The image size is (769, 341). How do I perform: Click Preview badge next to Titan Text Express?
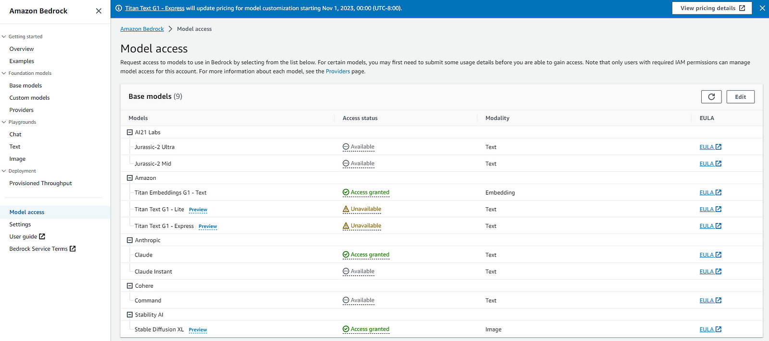[x=208, y=227]
